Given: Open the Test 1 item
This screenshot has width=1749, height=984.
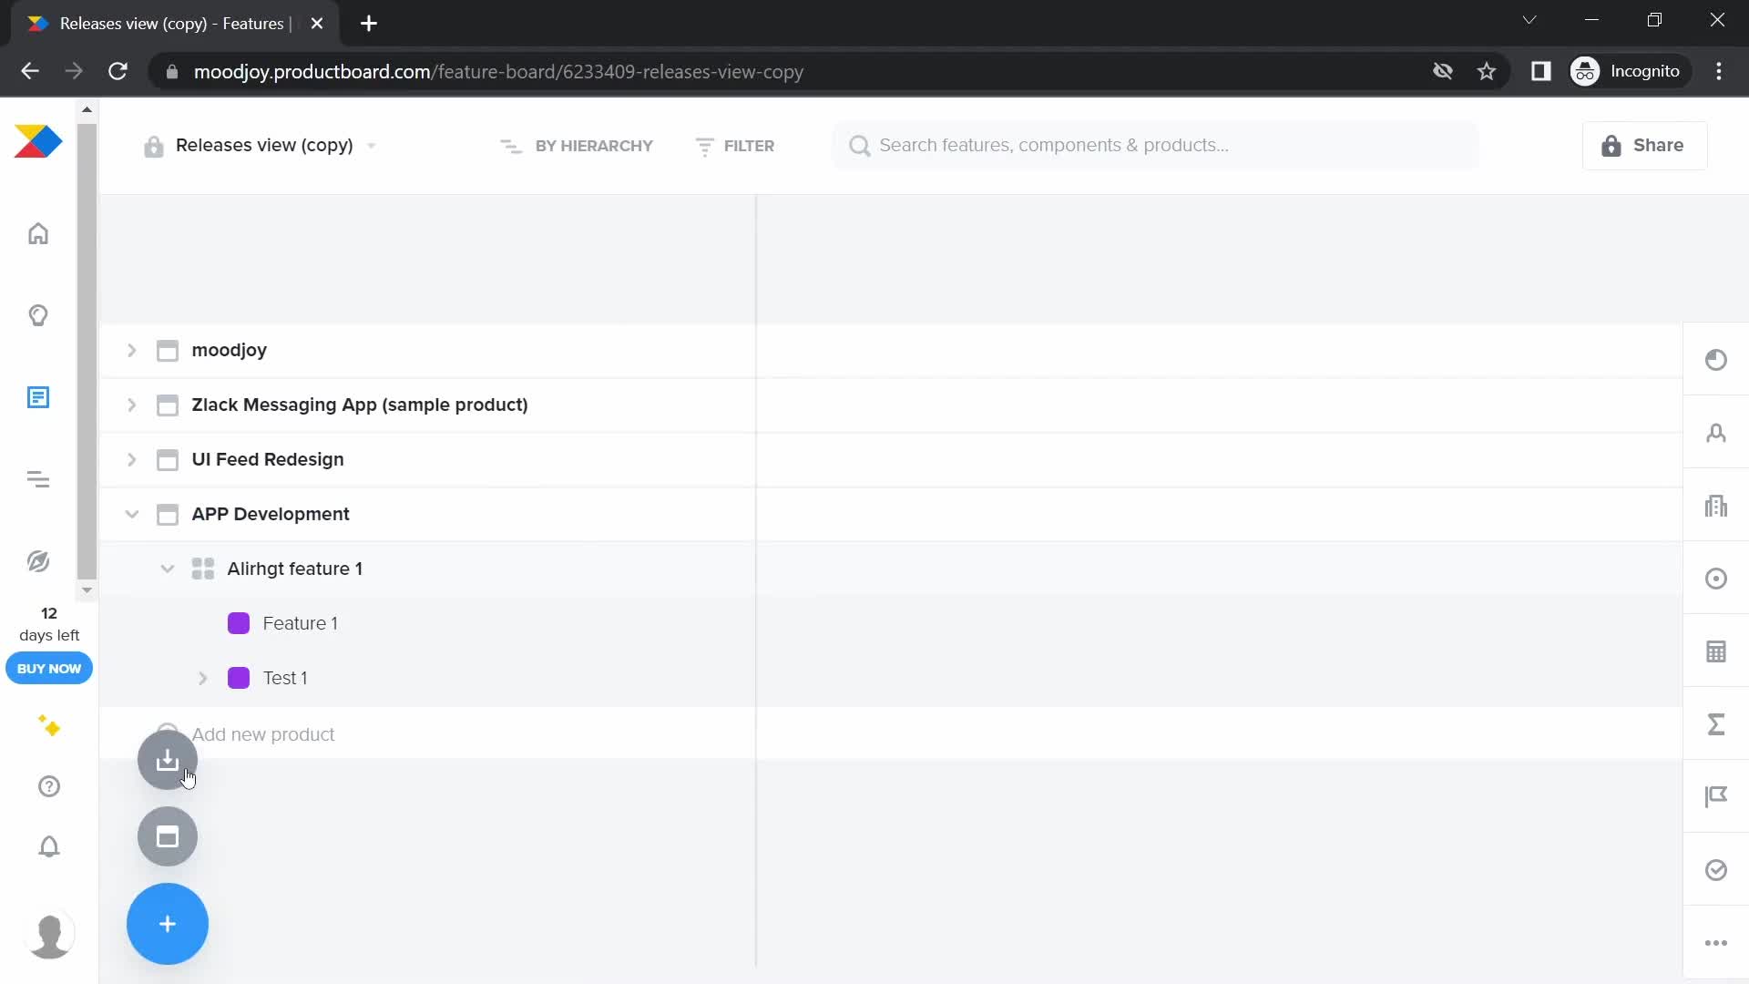Looking at the screenshot, I should (x=285, y=678).
